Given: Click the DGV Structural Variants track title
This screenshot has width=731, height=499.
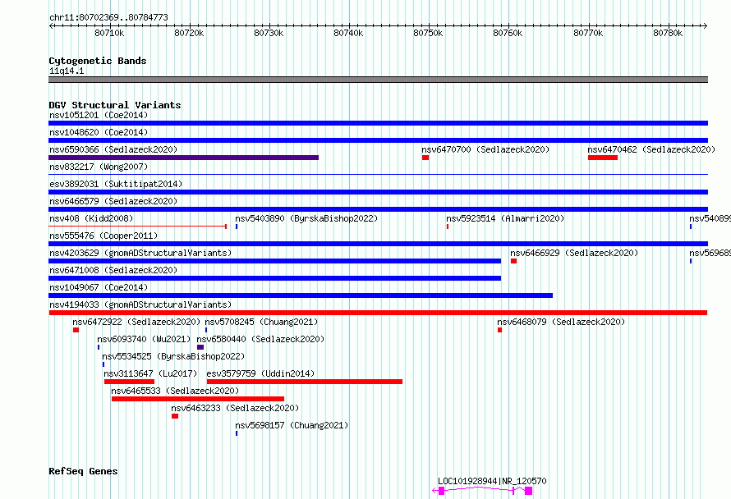Looking at the screenshot, I should 115,105.
